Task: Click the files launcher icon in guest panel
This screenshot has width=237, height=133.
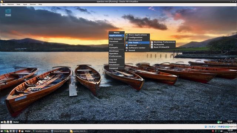Action: (x=5, y=122)
